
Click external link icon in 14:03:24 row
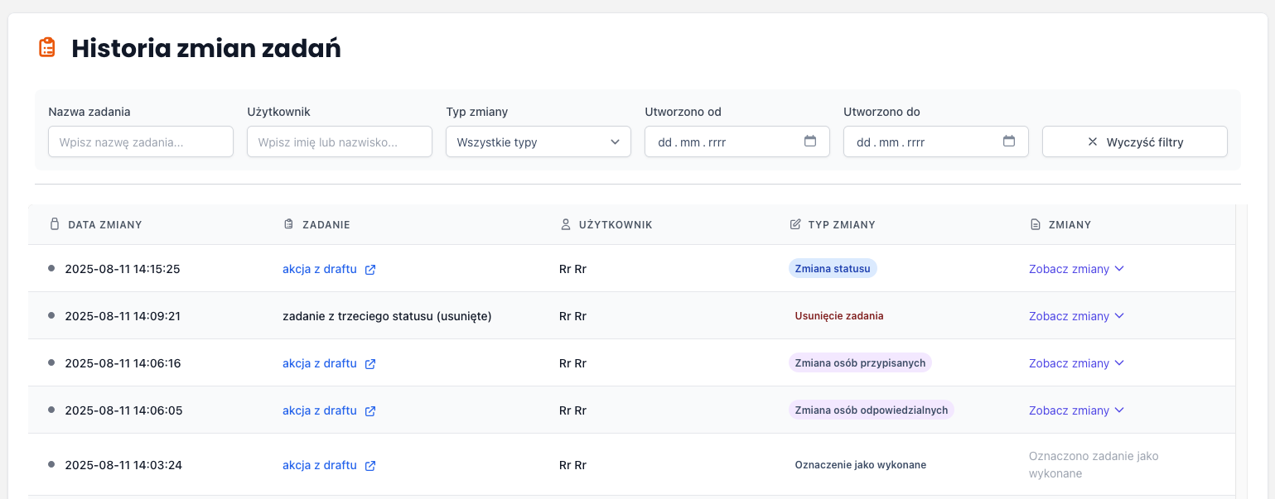370,466
